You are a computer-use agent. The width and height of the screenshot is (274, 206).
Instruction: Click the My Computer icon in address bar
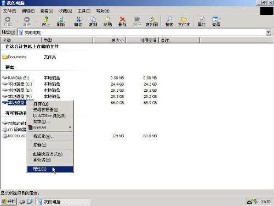[x=21, y=32]
